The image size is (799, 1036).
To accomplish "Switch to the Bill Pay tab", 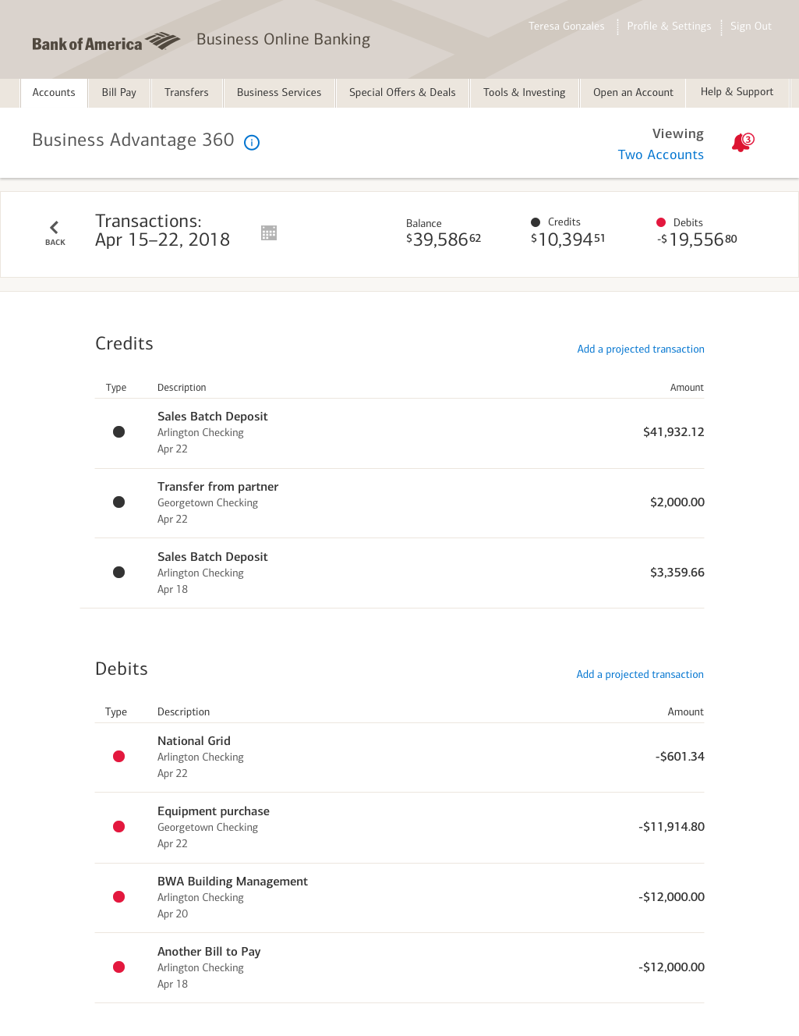I will (118, 92).
